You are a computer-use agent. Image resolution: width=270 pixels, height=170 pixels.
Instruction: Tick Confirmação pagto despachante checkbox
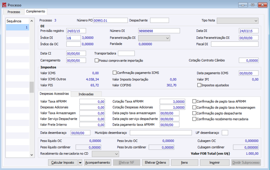point(194,113)
